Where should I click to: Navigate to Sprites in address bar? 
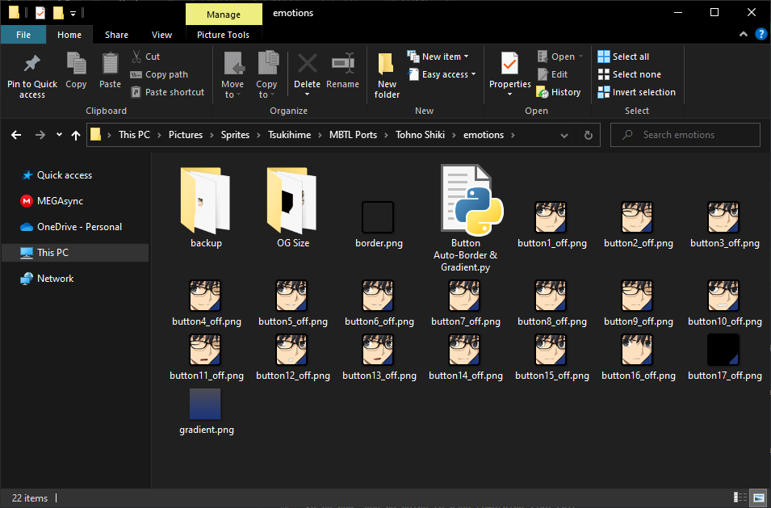tap(235, 135)
